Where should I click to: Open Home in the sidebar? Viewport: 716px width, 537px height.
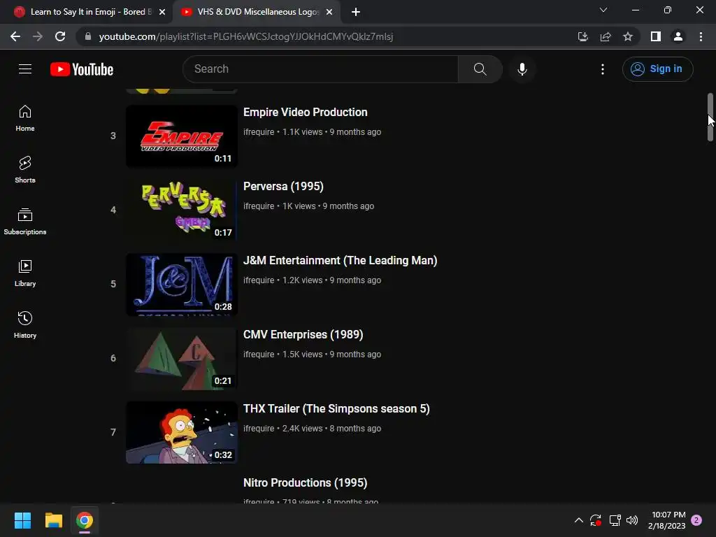25,118
